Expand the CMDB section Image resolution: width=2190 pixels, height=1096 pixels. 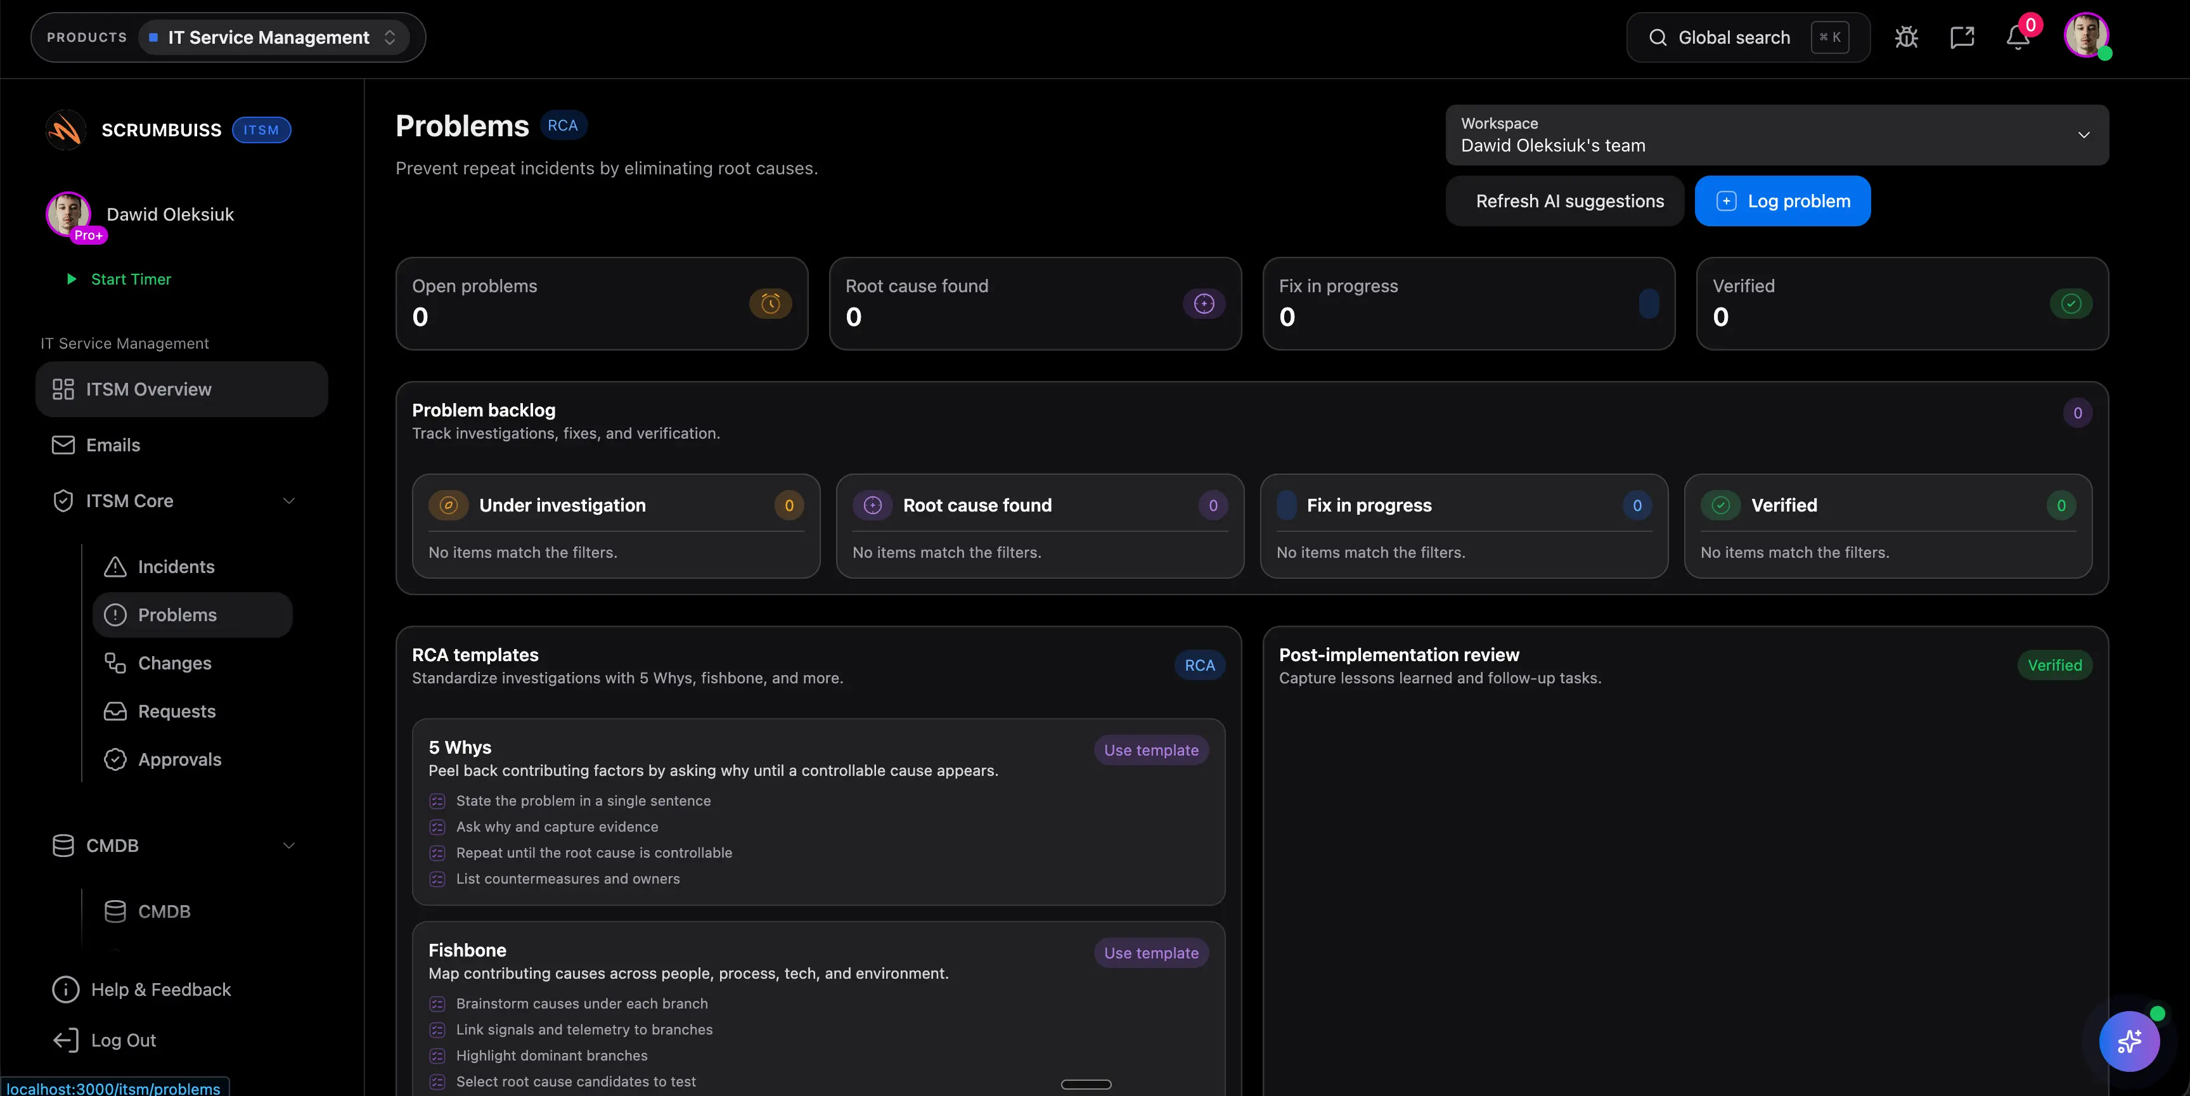289,845
